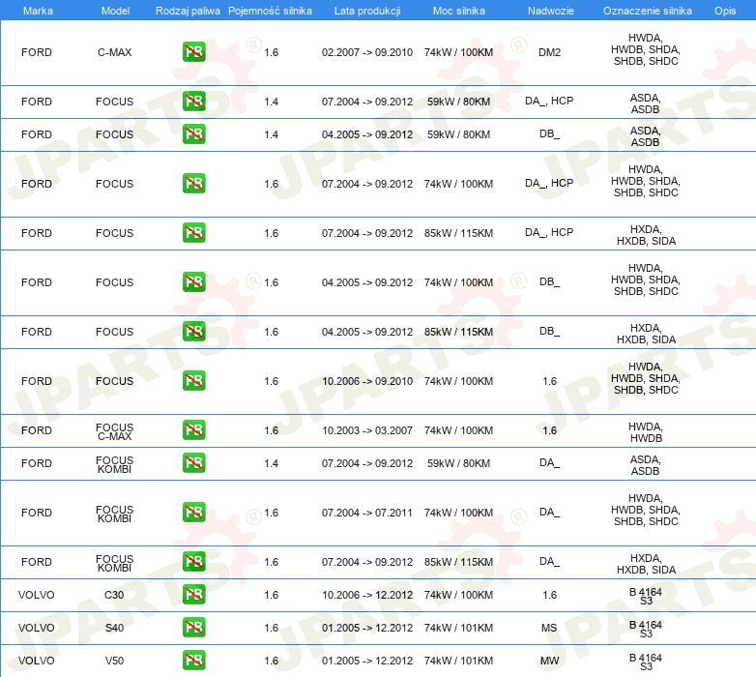This screenshot has width=756, height=677.
Task: Click the 1.4 capacity cell in Focus DB_ row
Action: [271, 134]
